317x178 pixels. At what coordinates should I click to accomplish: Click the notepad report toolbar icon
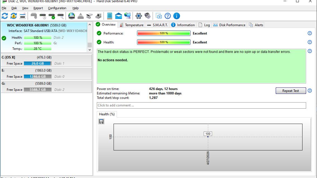point(110,16)
